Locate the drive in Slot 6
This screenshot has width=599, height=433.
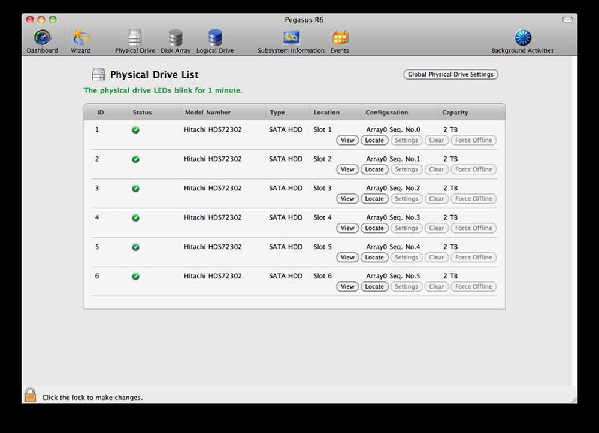point(374,287)
